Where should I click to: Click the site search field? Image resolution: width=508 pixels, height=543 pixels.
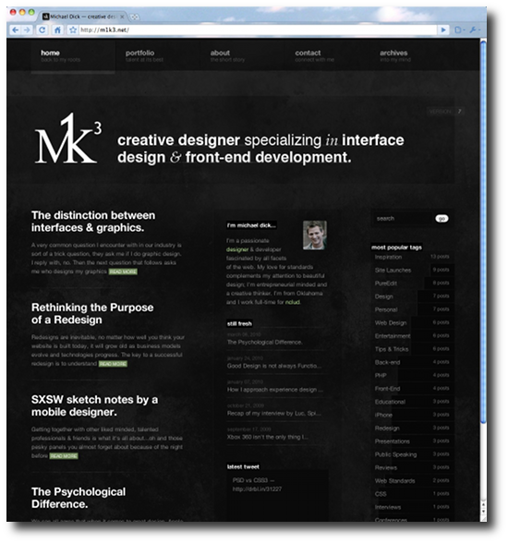[x=403, y=219]
